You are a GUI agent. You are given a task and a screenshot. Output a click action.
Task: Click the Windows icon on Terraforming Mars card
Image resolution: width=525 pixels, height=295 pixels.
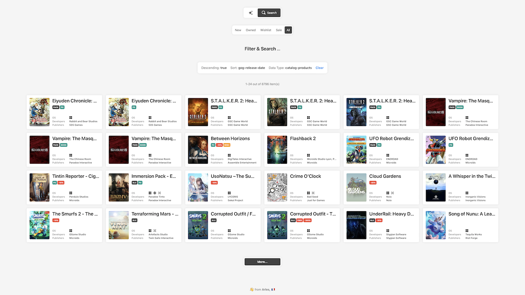[150, 231]
